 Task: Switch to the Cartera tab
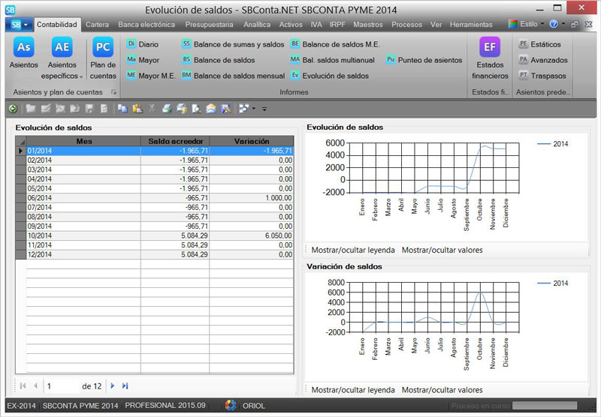coord(97,25)
